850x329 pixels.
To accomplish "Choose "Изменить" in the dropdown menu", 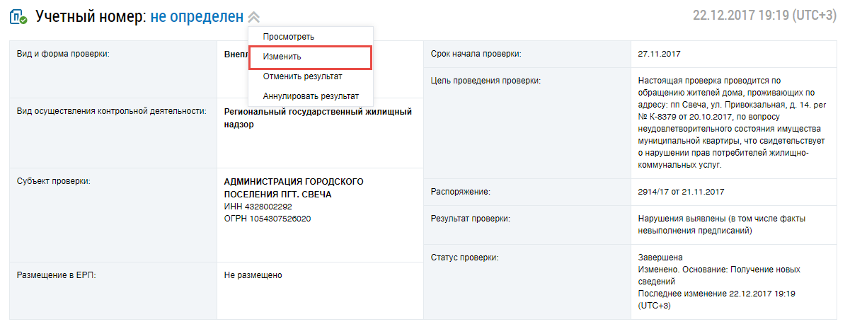I will pos(282,57).
